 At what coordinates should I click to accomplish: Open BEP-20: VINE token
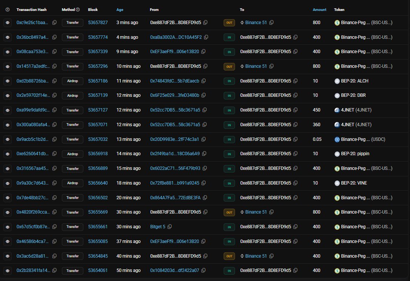click(x=354, y=183)
